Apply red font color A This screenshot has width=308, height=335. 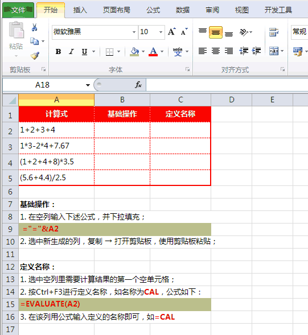(153, 52)
